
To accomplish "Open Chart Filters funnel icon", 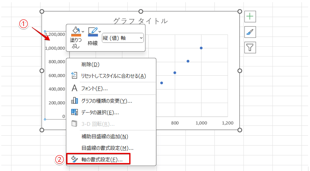I will [250, 47].
